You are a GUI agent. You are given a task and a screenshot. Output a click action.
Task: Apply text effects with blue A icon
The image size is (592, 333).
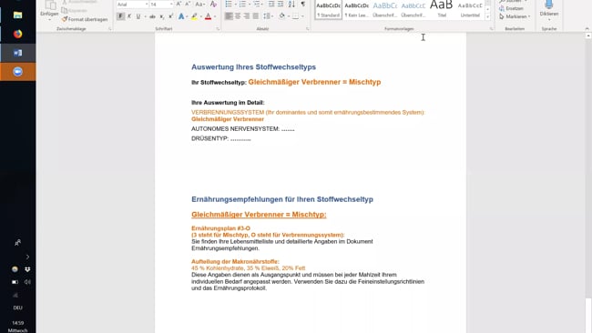click(x=181, y=16)
